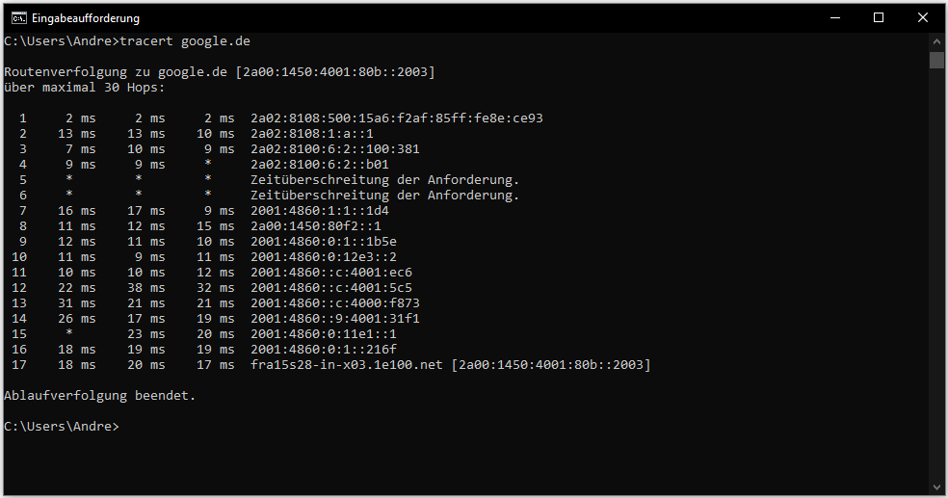Click the scrollbar down arrow
Viewport: 948px width, 498px height.
tap(936, 486)
